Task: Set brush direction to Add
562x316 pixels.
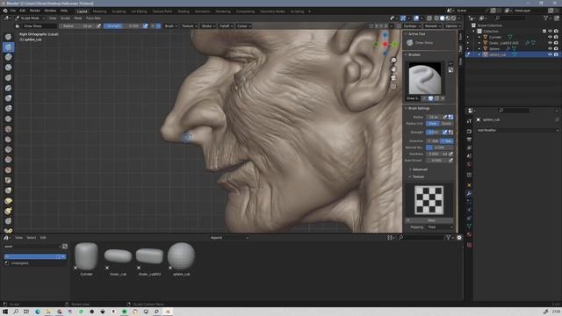Action: pos(433,140)
